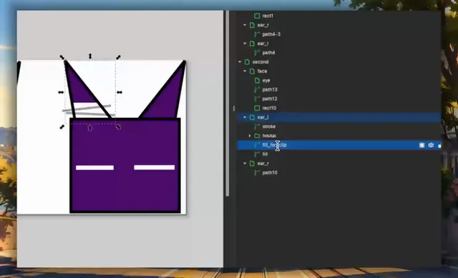Click the layer icon of highlighted ear_l row

(252, 117)
